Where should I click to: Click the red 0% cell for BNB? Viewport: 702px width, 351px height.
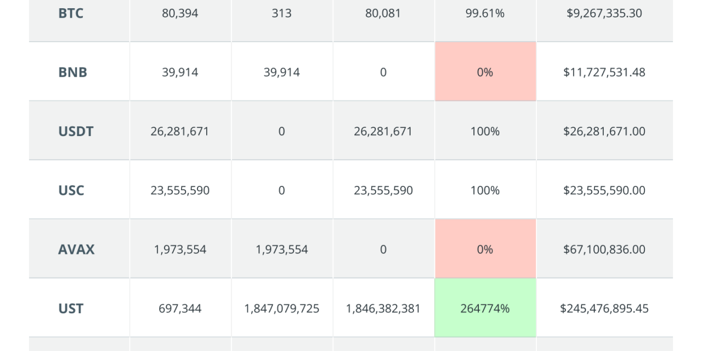pyautogui.click(x=485, y=71)
